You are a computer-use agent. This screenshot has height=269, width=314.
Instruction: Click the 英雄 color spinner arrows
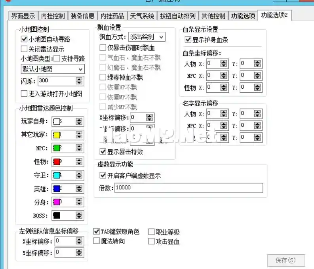point(79,189)
